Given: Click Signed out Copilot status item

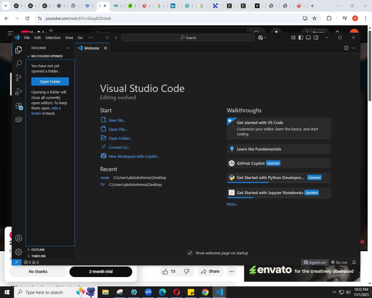Looking at the screenshot, I should pyautogui.click(x=315, y=262).
